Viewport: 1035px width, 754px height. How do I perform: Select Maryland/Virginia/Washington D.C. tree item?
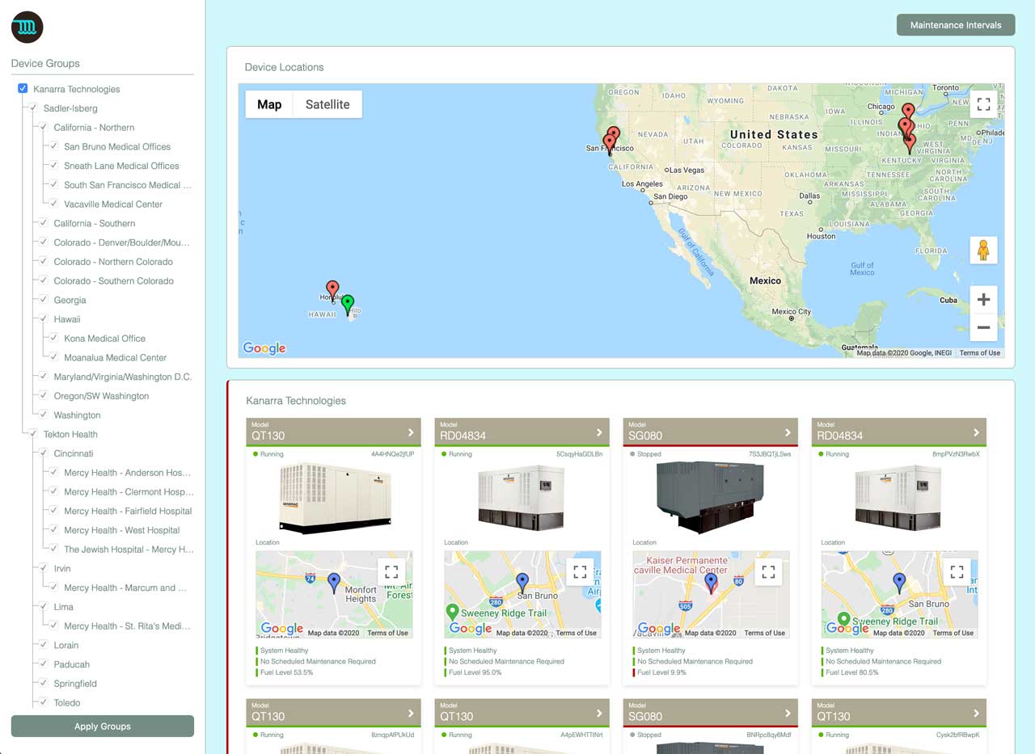[x=123, y=377]
